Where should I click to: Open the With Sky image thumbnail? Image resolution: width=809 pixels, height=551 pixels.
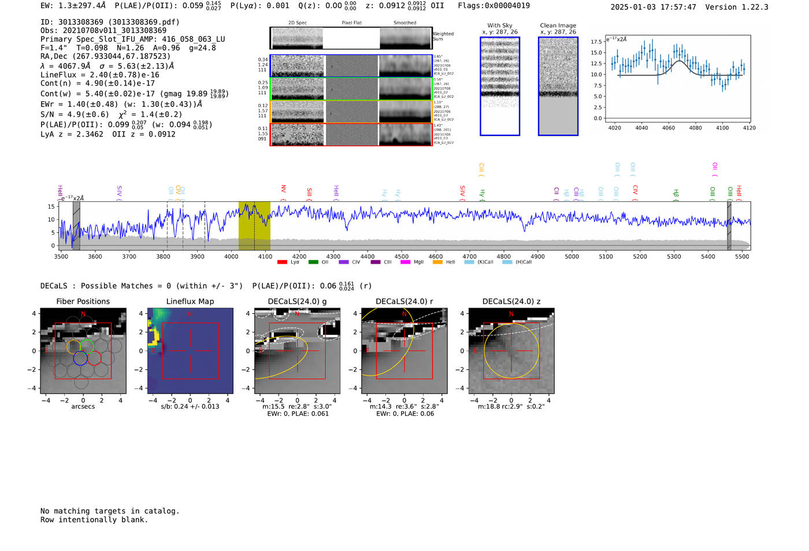(500, 86)
